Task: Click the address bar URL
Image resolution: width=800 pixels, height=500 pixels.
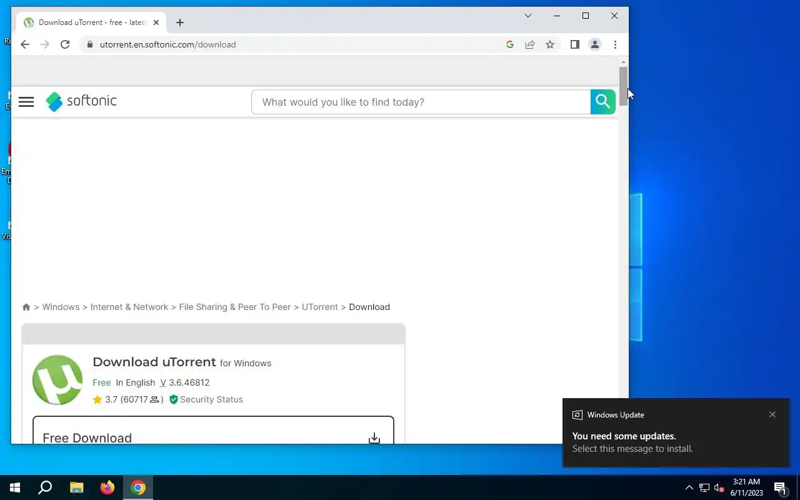Action: click(x=167, y=44)
